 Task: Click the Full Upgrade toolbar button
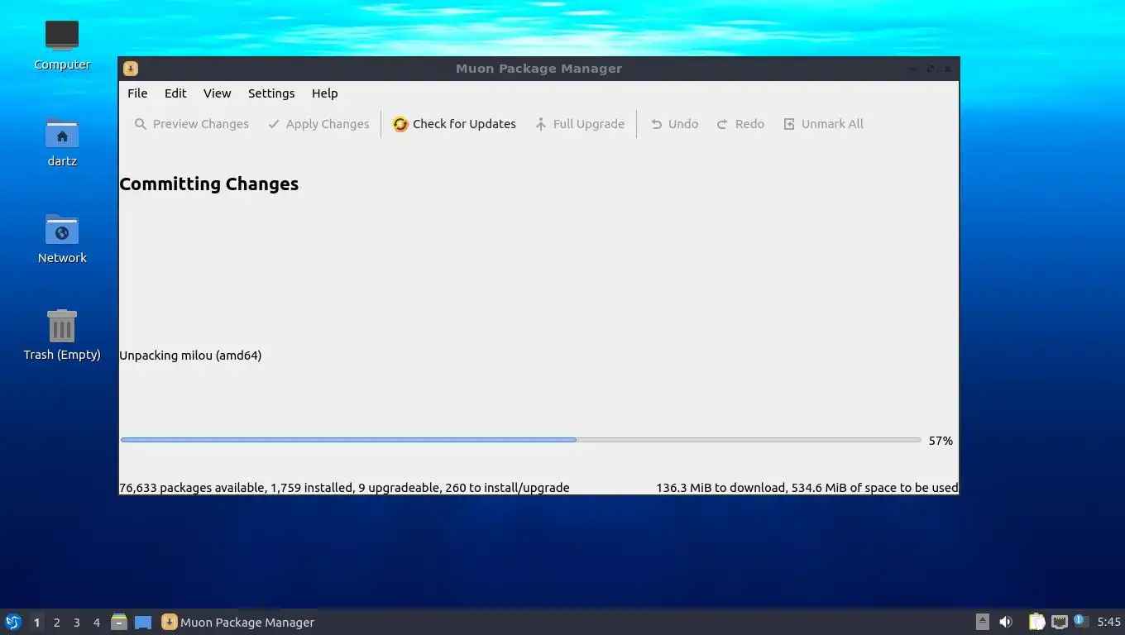pos(579,124)
